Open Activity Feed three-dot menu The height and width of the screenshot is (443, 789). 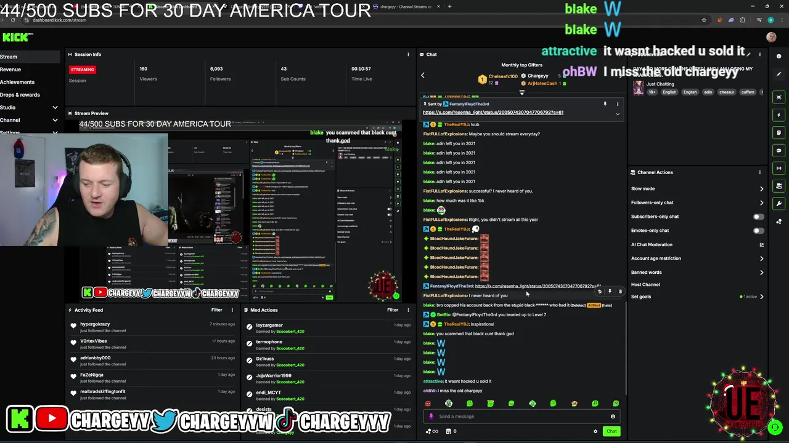click(232, 310)
